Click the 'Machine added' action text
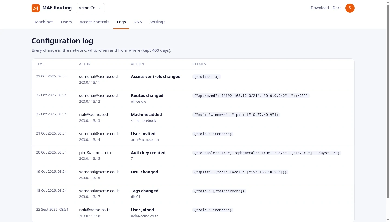390x222 pixels. [147, 115]
